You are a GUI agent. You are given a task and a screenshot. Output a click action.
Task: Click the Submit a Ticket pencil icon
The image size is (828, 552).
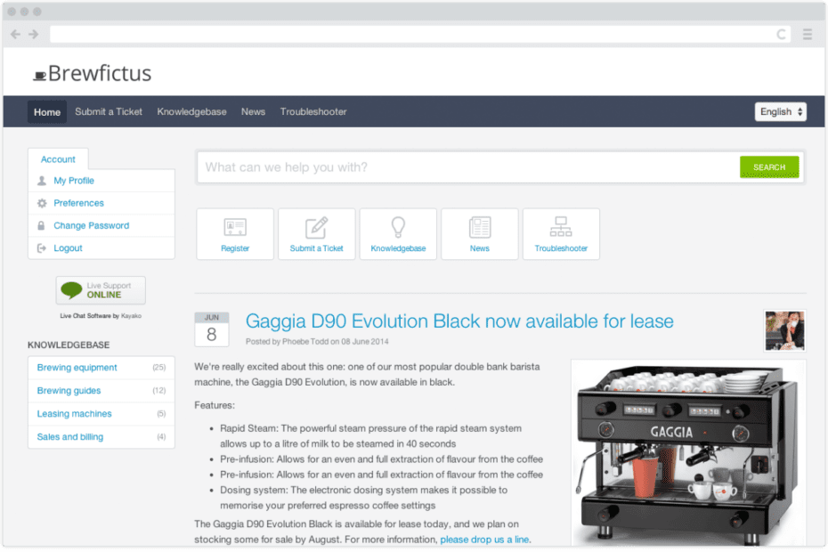pyautogui.click(x=317, y=227)
